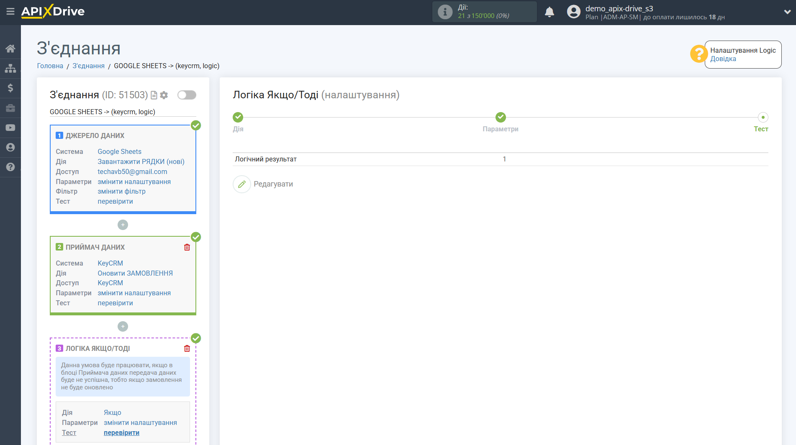
Task: Click змінити фільтр link
Action: (x=121, y=191)
